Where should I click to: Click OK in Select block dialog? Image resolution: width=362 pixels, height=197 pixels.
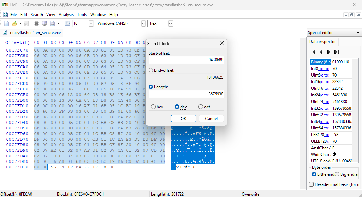183,119
